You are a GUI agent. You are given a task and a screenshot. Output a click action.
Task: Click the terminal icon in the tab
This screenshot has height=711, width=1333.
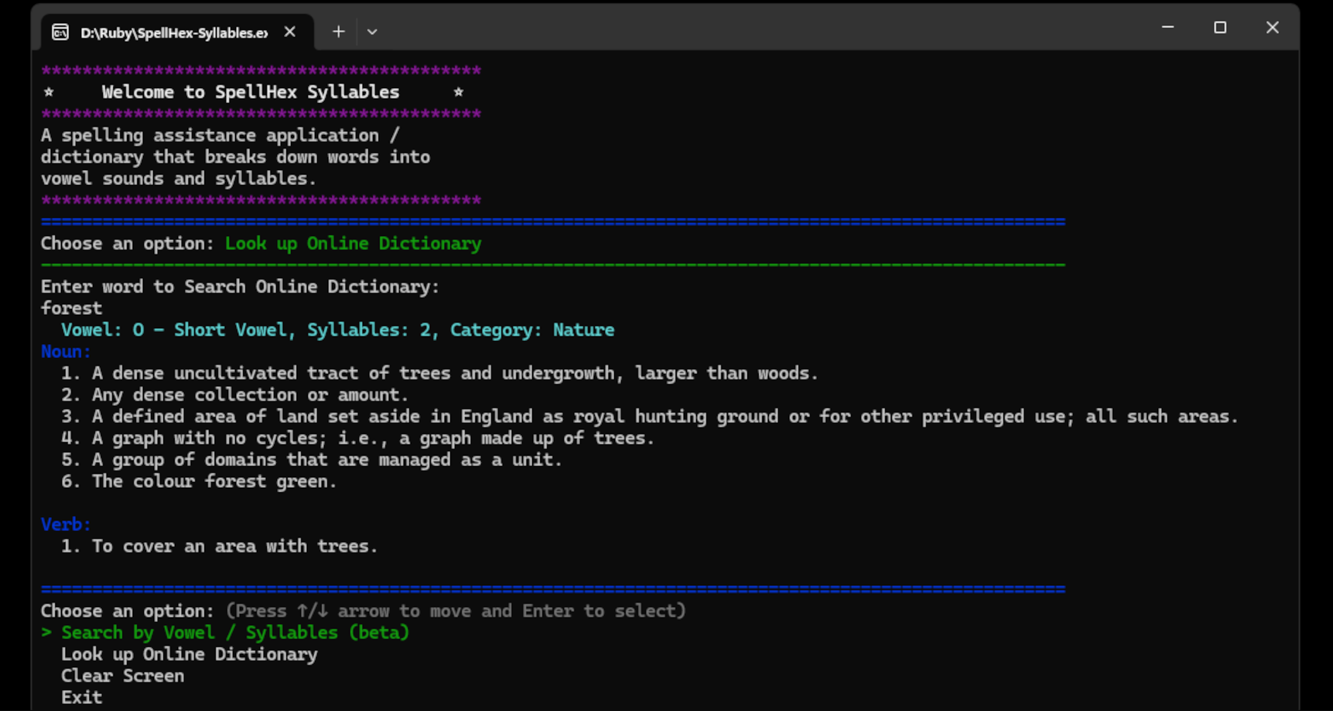point(61,32)
